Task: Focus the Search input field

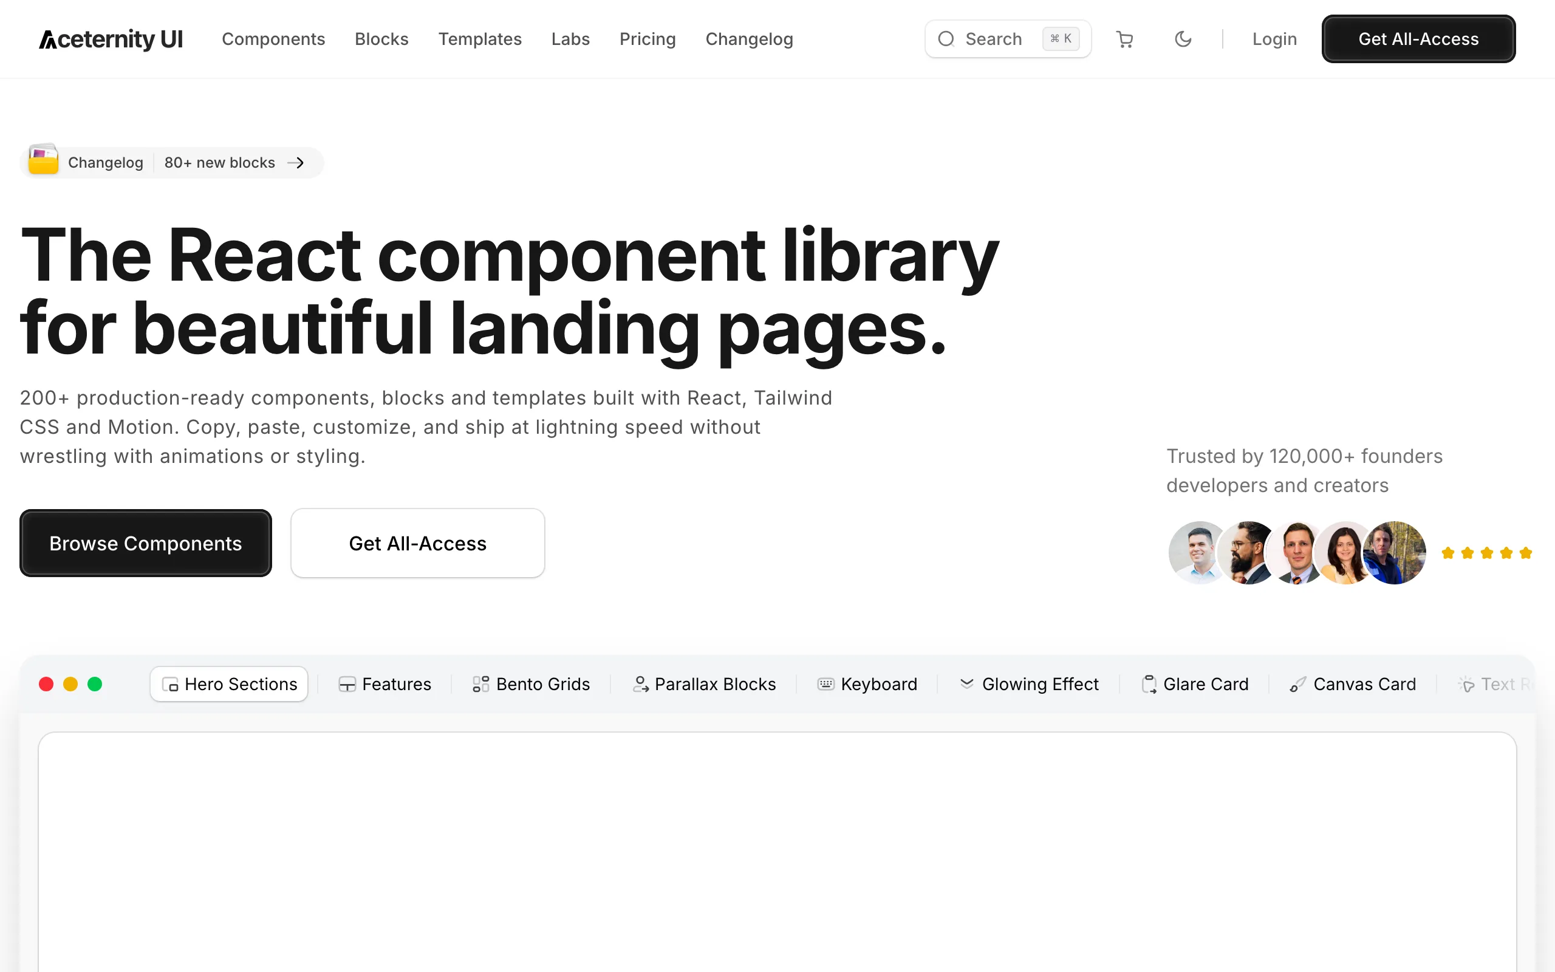Action: coord(1008,39)
